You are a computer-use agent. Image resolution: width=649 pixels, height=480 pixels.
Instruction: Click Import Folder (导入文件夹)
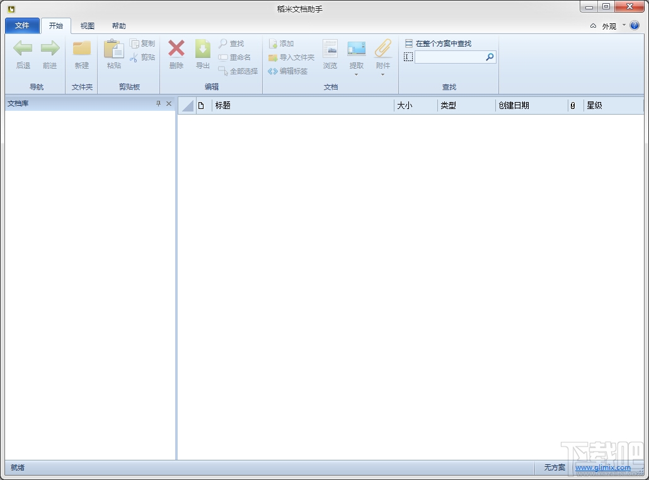coord(291,57)
